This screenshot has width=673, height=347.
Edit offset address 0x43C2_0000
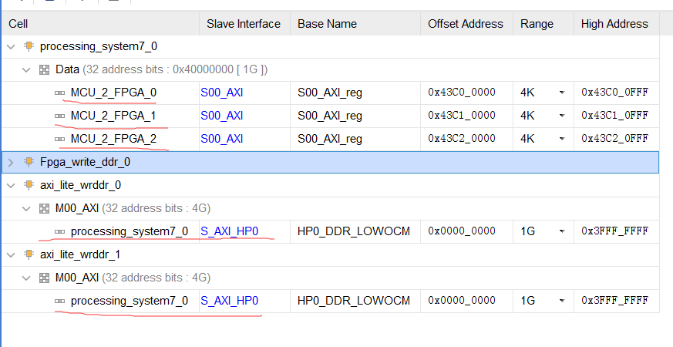tap(462, 139)
